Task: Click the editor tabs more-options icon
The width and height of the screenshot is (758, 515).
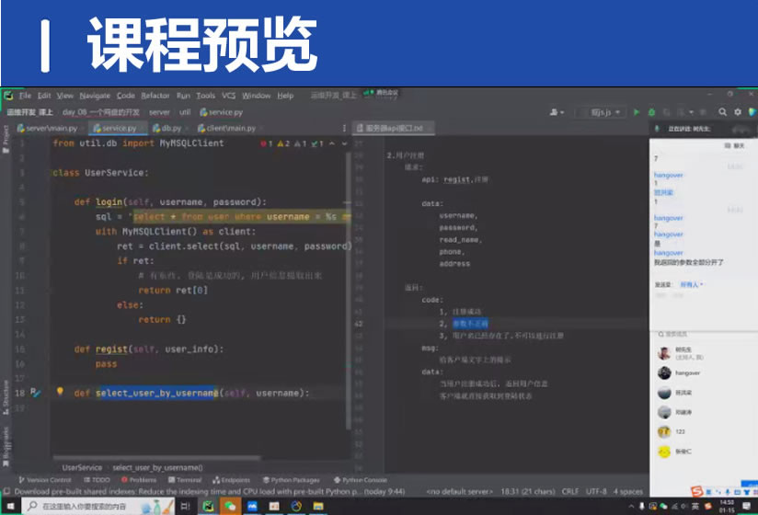Action: [x=344, y=128]
